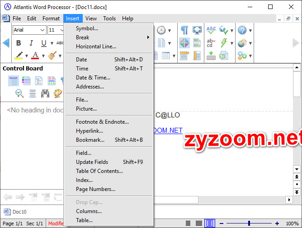Click the green lightning bolt icon
The height and width of the screenshot is (228, 302).
[x=224, y=43]
